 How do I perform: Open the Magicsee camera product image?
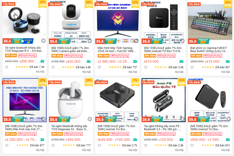71,22
